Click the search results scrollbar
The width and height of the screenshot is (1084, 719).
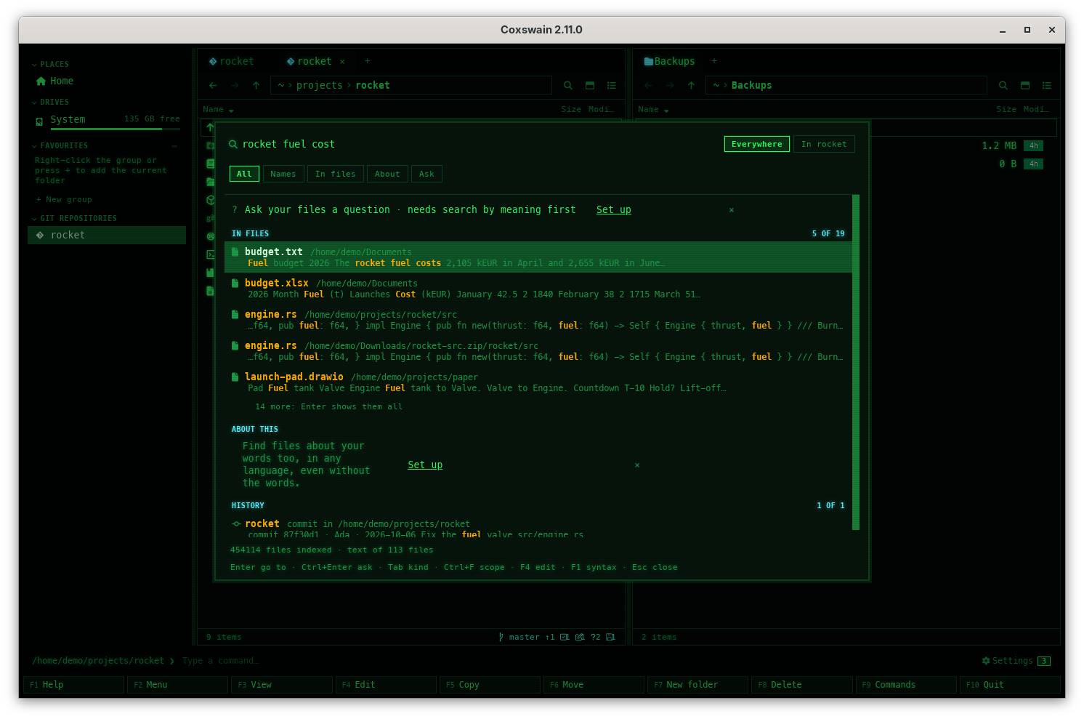(x=856, y=362)
